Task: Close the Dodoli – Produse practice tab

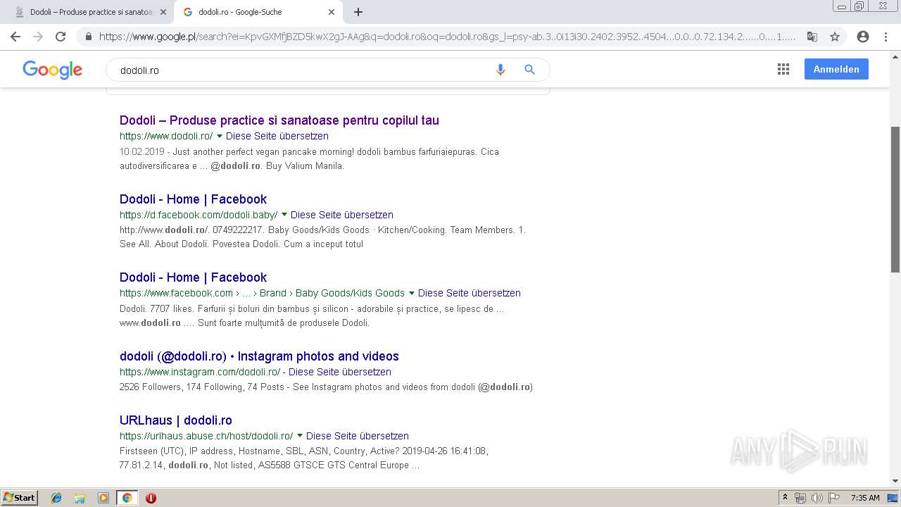Action: (x=163, y=12)
